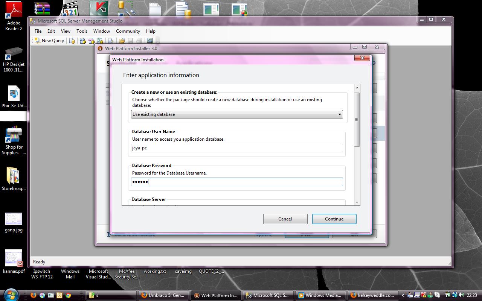Viewport: 482px width, 301px height.
Task: Open the Window menu in Management Studio
Action: (102, 31)
